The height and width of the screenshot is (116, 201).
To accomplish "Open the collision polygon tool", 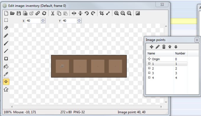I will click(x=6, y=90).
